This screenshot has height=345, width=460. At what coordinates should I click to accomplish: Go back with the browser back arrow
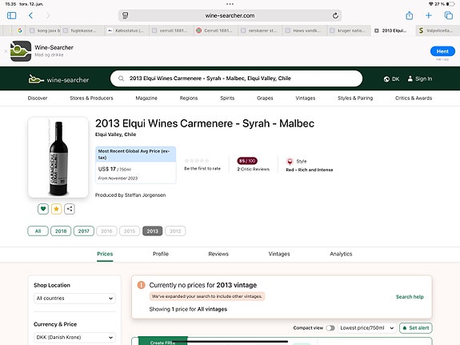tap(31, 15)
